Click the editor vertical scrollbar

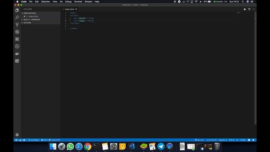pyautogui.click(x=255, y=68)
